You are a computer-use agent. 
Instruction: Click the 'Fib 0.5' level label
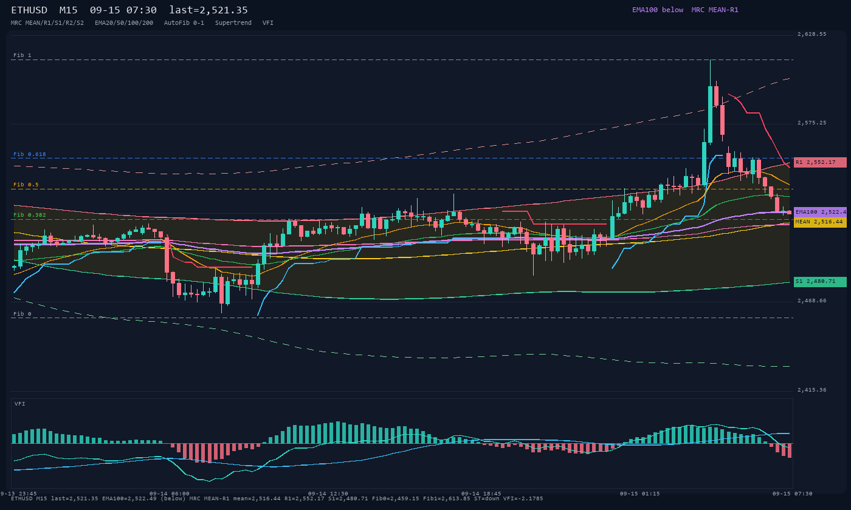click(x=26, y=185)
